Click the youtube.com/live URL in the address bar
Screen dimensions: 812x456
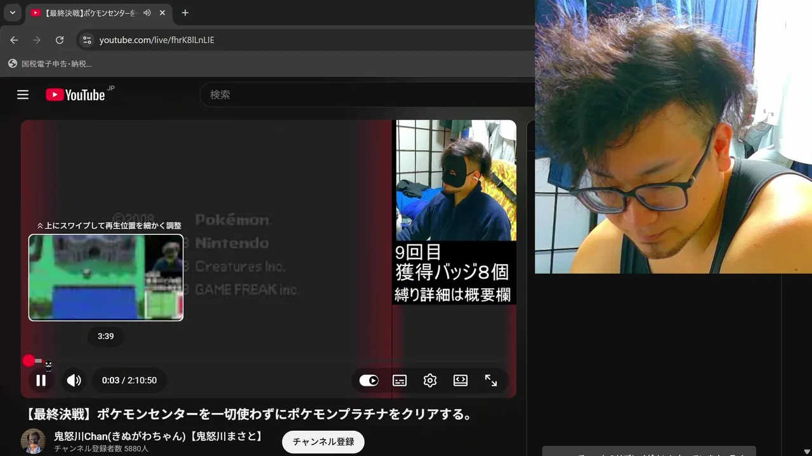click(x=157, y=40)
